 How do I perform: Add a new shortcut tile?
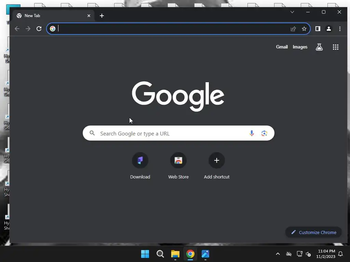[x=216, y=165]
